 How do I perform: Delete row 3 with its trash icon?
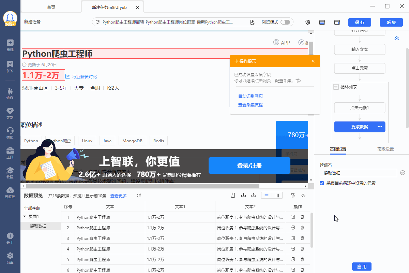click(302, 238)
